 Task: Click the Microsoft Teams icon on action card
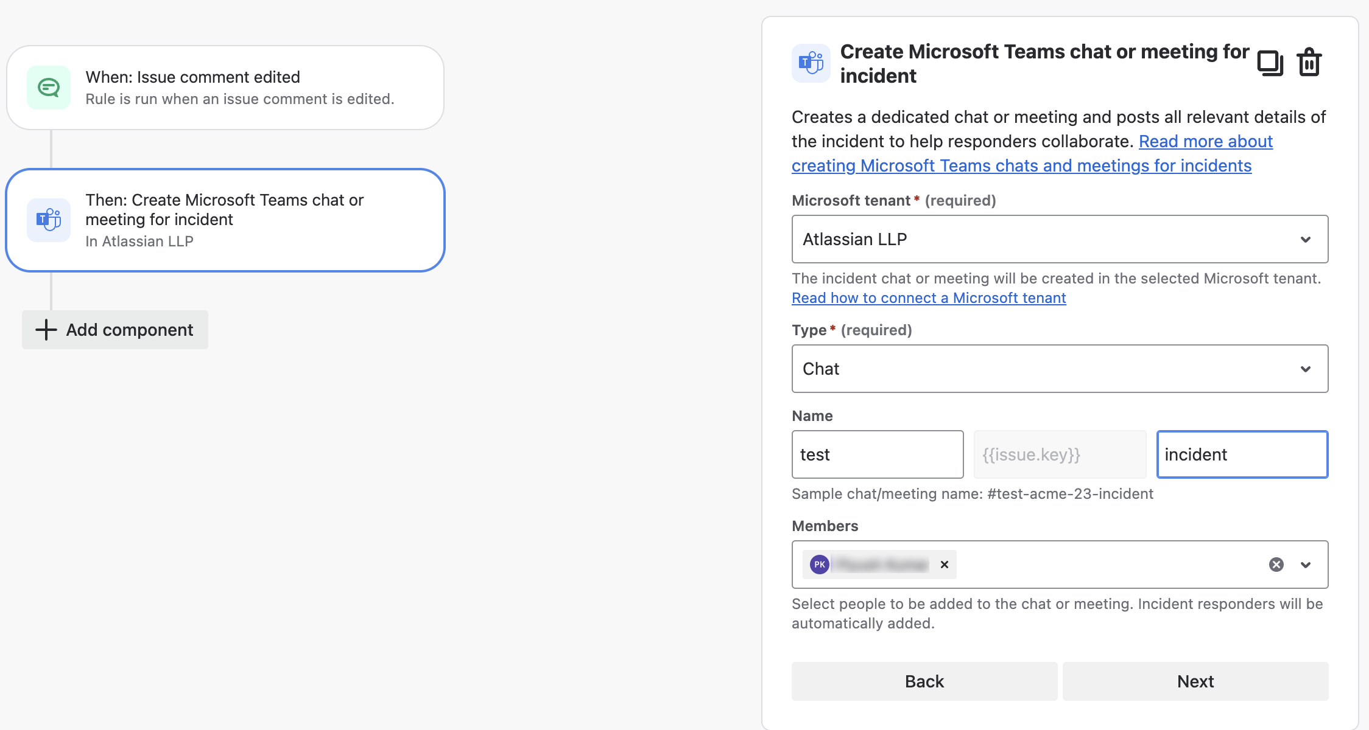pos(48,218)
